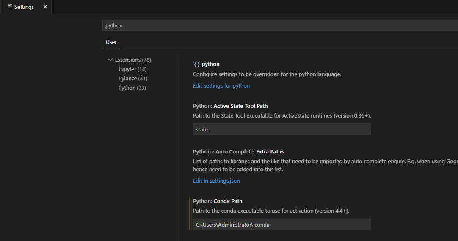
Task: Switch to the User settings tab
Action: coord(111,42)
